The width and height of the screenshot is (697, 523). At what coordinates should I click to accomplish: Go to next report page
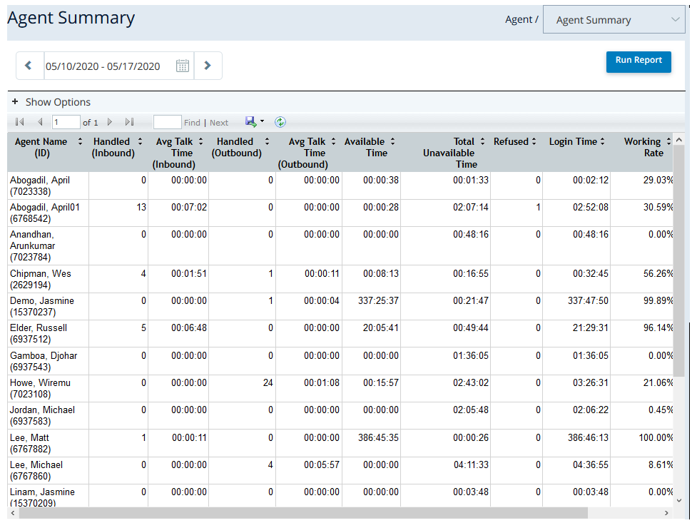click(110, 122)
